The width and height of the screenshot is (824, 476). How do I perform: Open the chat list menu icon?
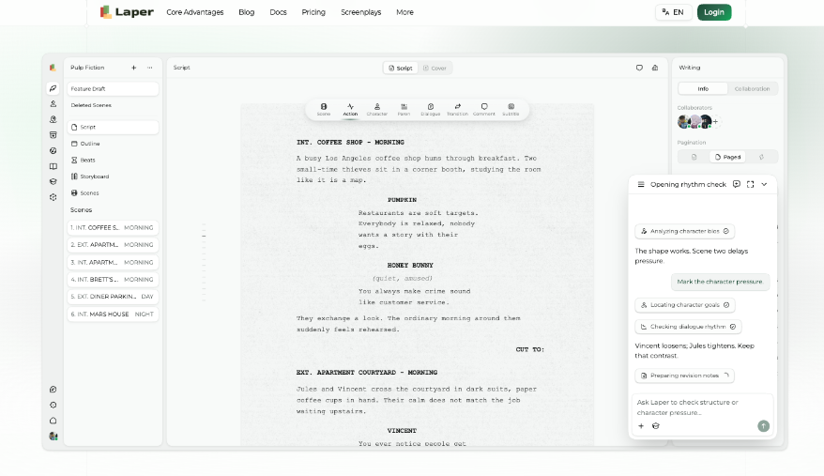(x=641, y=184)
